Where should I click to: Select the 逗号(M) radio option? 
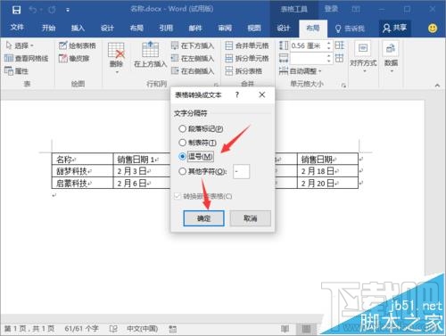pyautogui.click(x=196, y=156)
